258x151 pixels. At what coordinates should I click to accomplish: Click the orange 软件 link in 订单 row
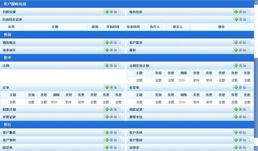coord(54,102)
